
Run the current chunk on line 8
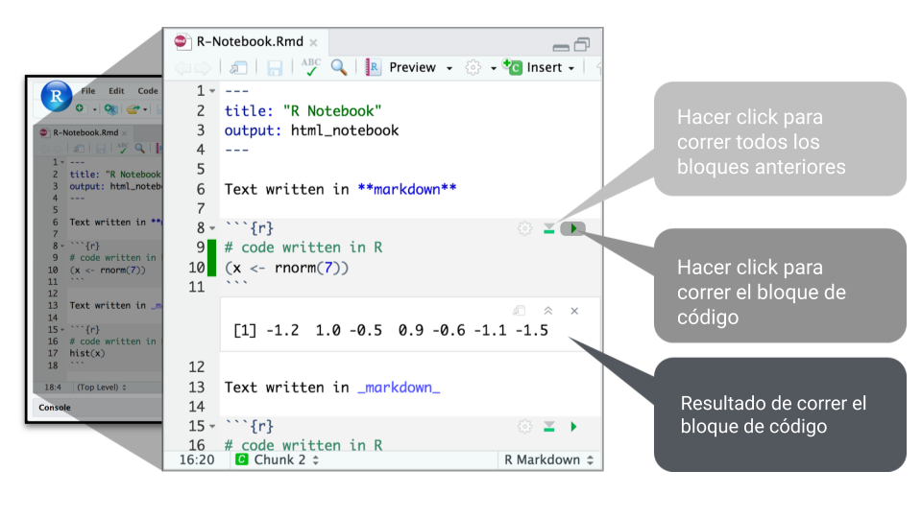click(x=573, y=228)
